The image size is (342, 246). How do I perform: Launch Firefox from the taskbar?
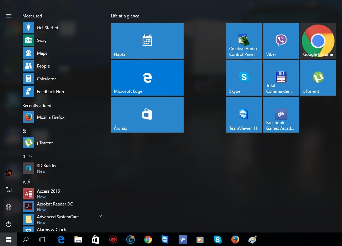pyautogui.click(x=235, y=240)
